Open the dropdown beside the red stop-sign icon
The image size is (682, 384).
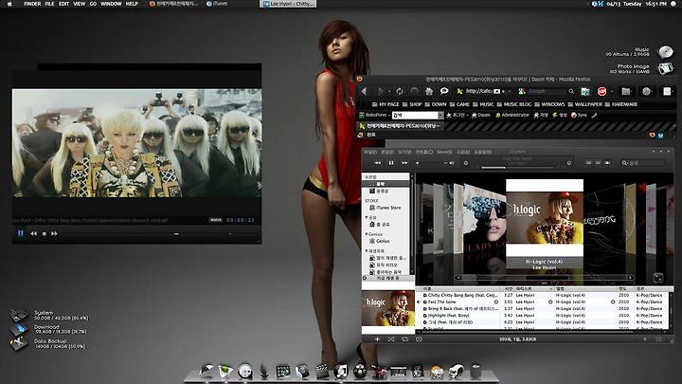click(x=612, y=91)
